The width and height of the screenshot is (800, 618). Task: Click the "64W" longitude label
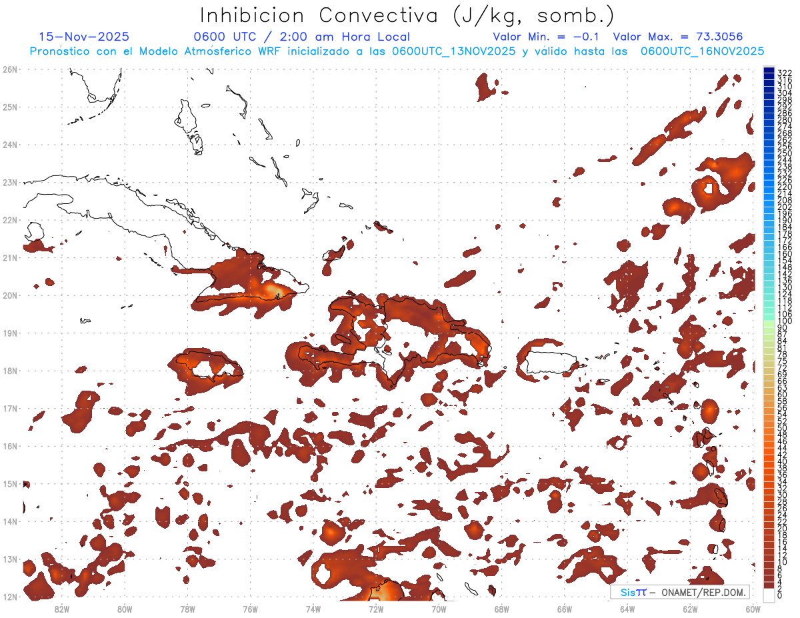point(627,609)
